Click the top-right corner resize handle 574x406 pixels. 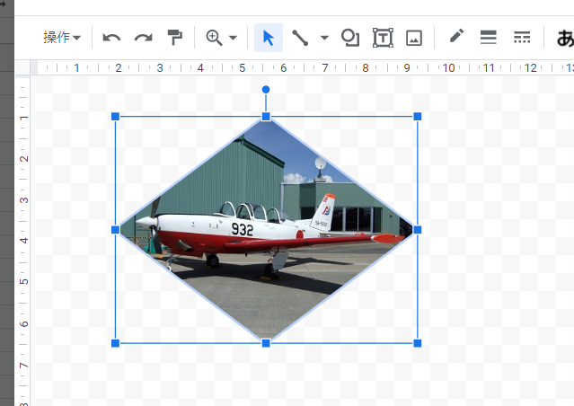pyautogui.click(x=418, y=117)
